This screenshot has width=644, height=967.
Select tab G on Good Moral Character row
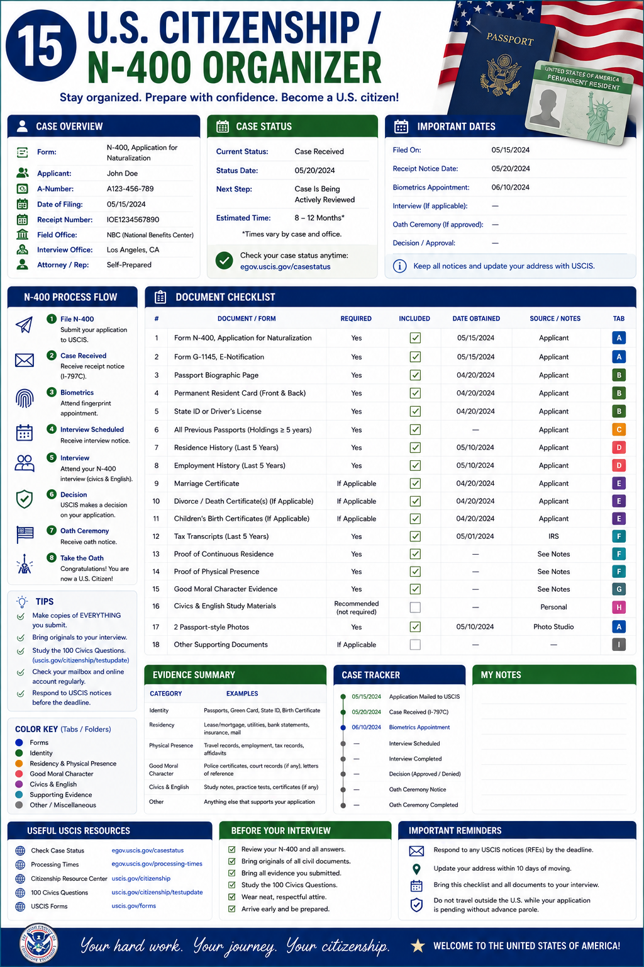click(x=619, y=589)
